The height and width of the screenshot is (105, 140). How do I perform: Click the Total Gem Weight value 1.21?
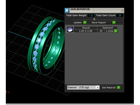[91, 15]
